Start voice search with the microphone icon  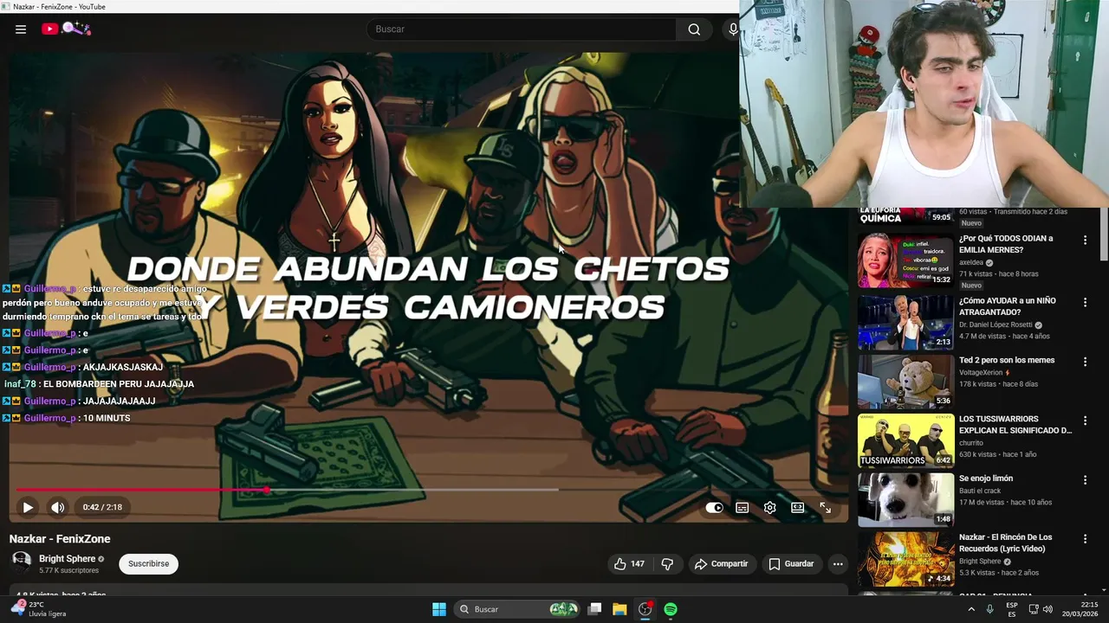(733, 29)
